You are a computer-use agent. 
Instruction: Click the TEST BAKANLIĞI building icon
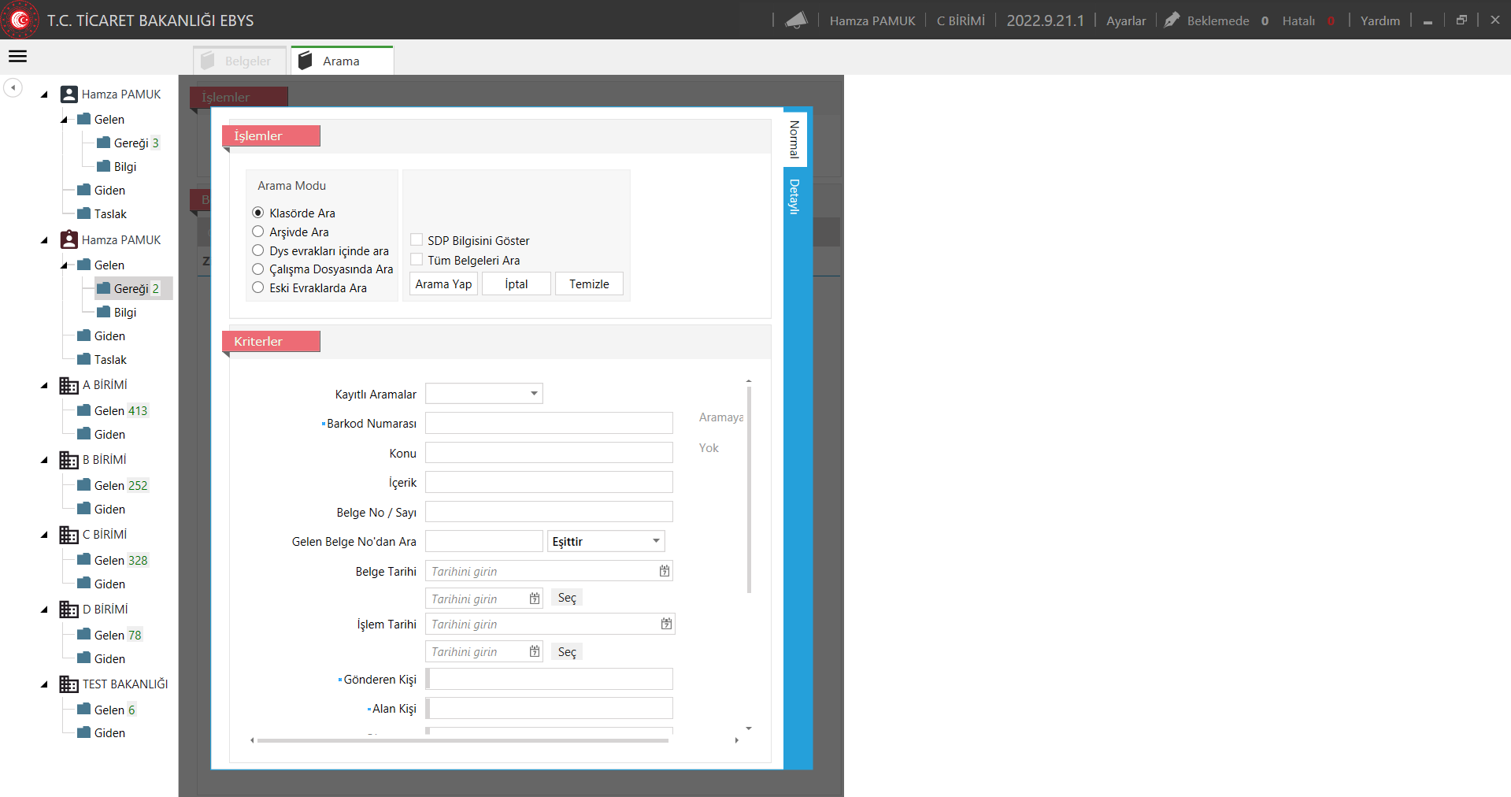coord(69,684)
